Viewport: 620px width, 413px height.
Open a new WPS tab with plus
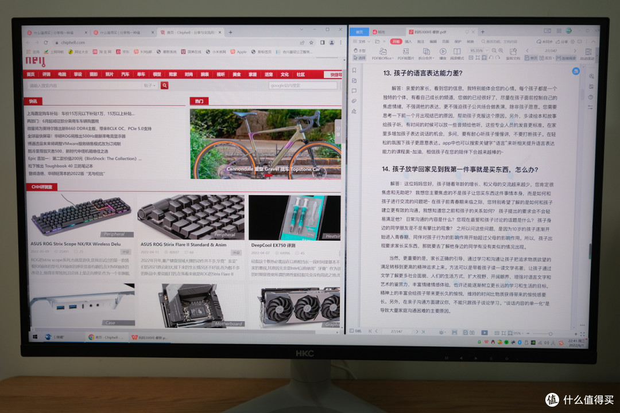tap(482, 32)
